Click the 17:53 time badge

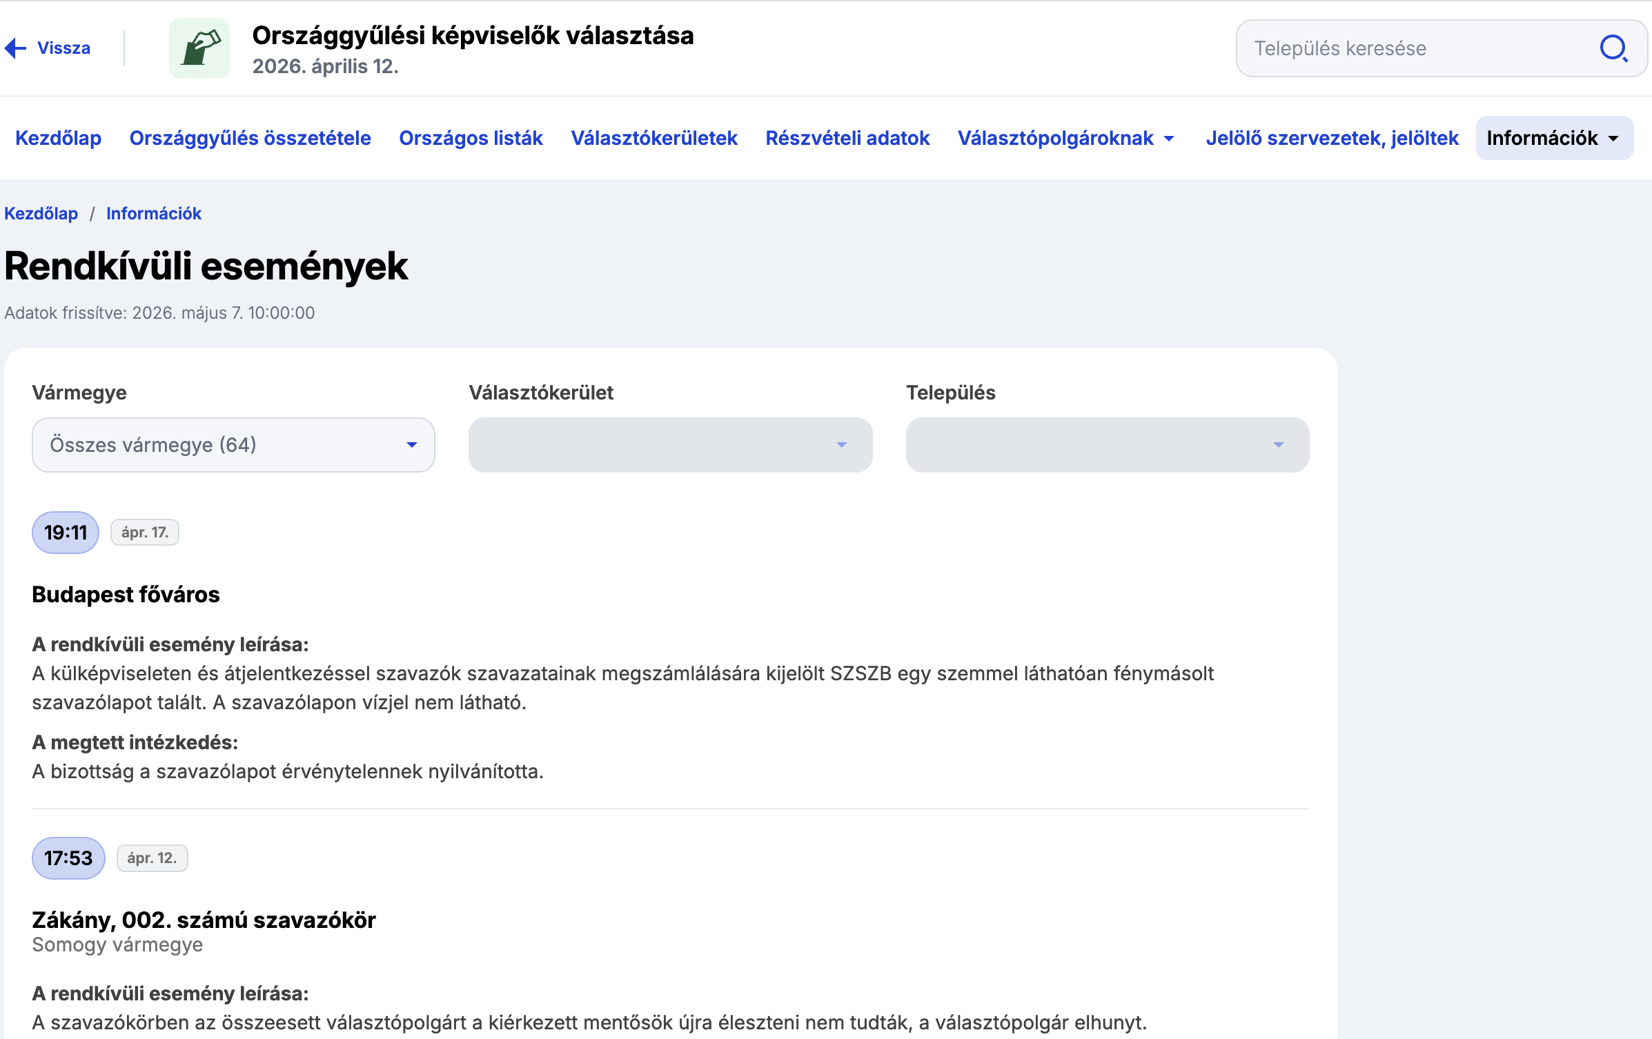[x=68, y=858]
